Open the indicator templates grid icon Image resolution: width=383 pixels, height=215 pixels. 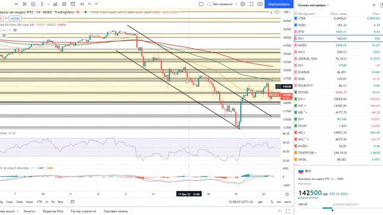[64, 4]
